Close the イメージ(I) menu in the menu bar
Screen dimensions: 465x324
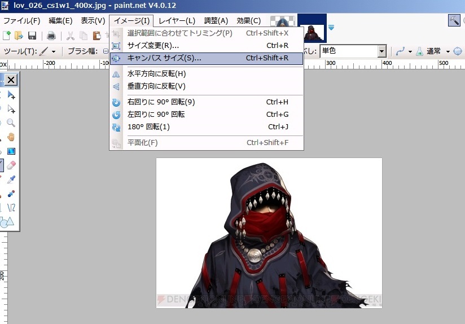point(131,21)
